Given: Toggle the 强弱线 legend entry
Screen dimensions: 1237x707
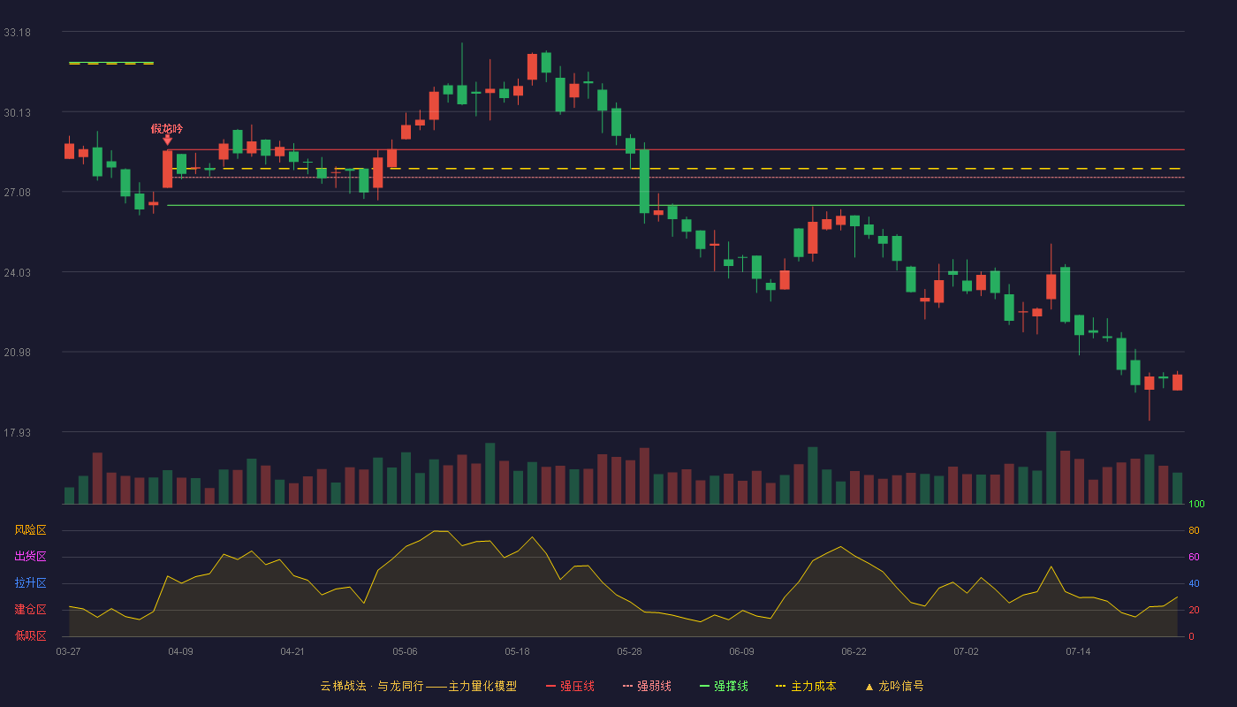Looking at the screenshot, I should click(647, 686).
